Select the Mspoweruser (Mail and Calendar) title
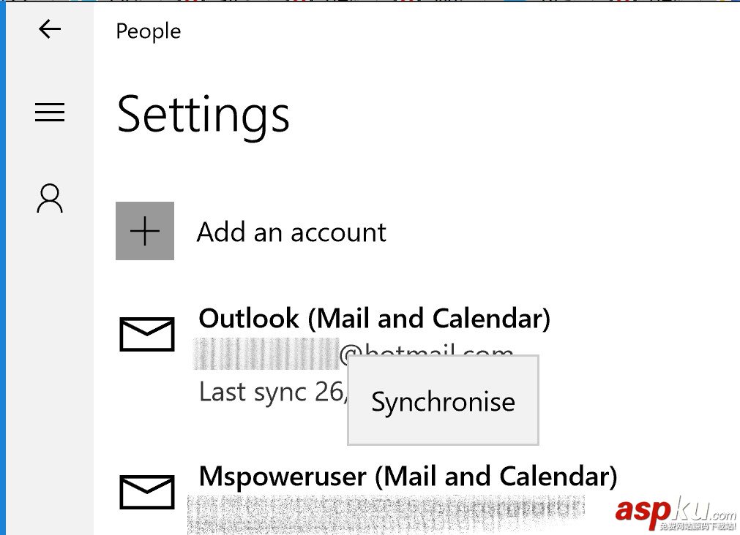The width and height of the screenshot is (740, 535). pos(408,477)
